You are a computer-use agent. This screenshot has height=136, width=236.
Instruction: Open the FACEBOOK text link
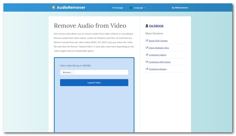(156, 26)
